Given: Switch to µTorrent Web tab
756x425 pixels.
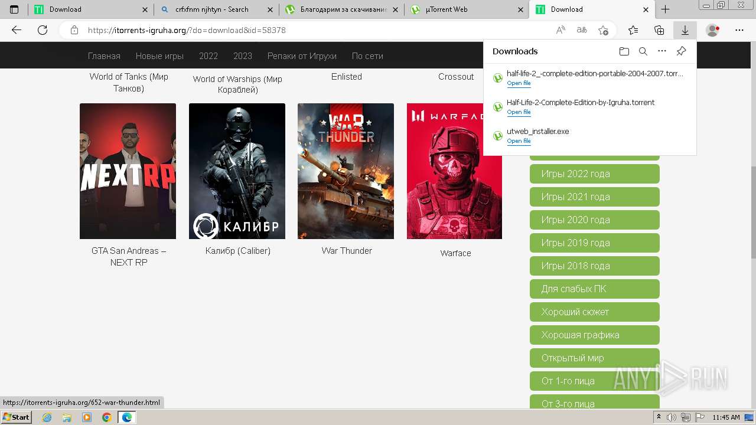Looking at the screenshot, I should 467,9.
